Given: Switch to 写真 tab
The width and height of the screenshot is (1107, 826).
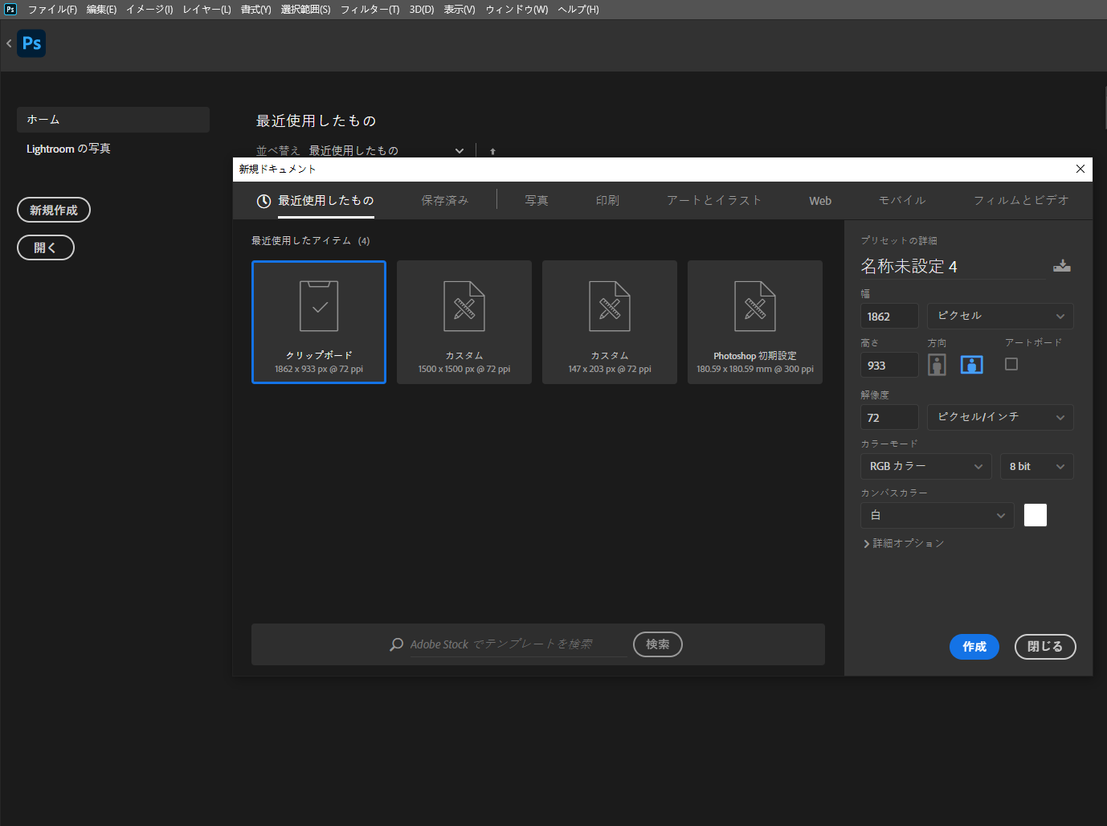Looking at the screenshot, I should pos(537,201).
